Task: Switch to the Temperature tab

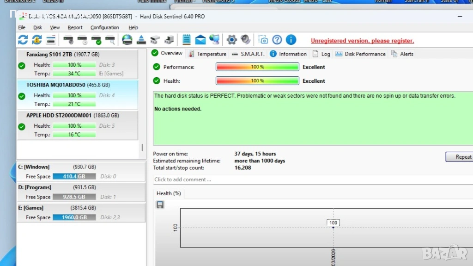Action: tap(207, 54)
